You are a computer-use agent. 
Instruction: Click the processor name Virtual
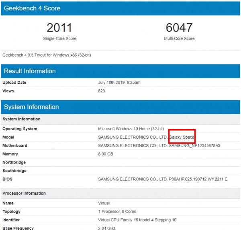[104, 203]
